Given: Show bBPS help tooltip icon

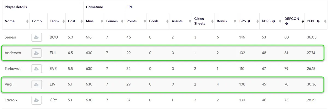Looking at the screenshot, I should pos(273,21).
